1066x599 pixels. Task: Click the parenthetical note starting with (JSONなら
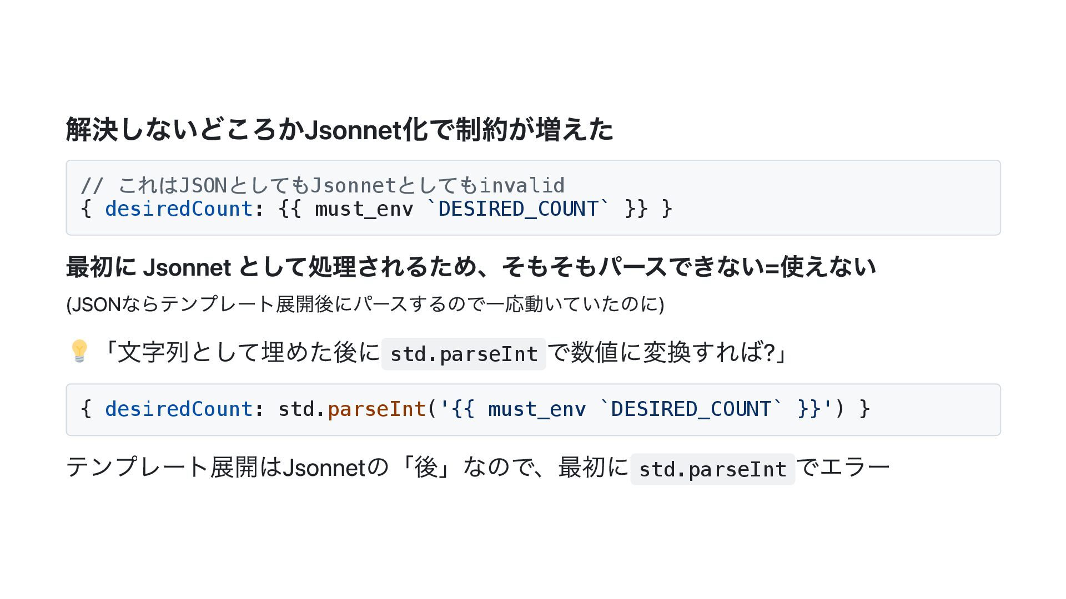tap(365, 304)
